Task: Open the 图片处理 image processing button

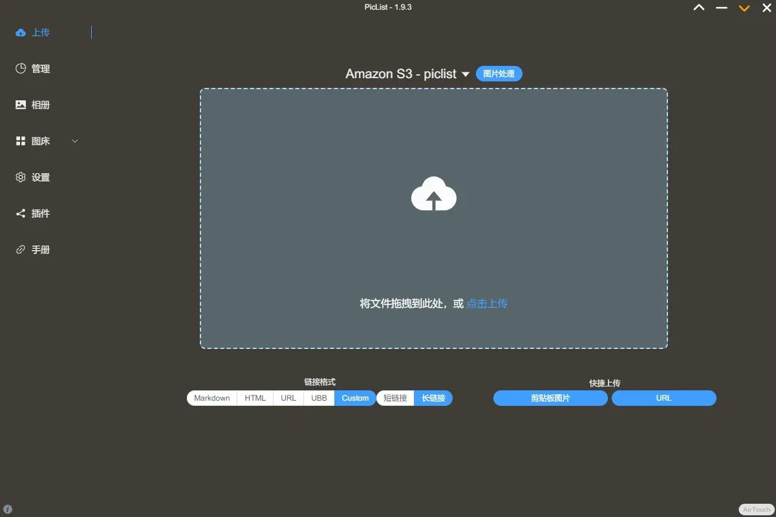Action: click(499, 74)
